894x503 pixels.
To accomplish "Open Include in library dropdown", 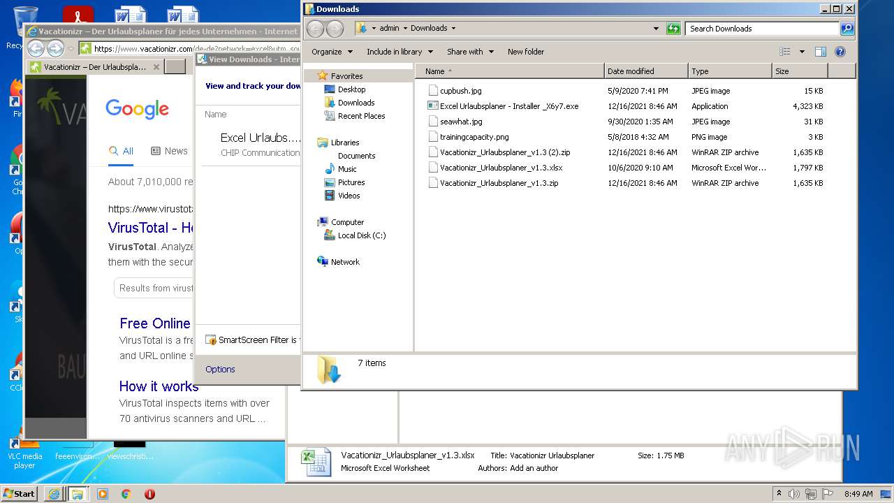I will click(400, 52).
